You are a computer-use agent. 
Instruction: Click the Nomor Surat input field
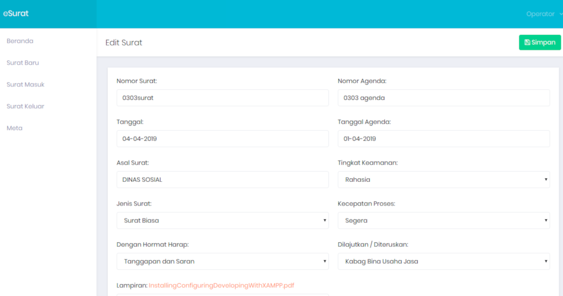222,98
